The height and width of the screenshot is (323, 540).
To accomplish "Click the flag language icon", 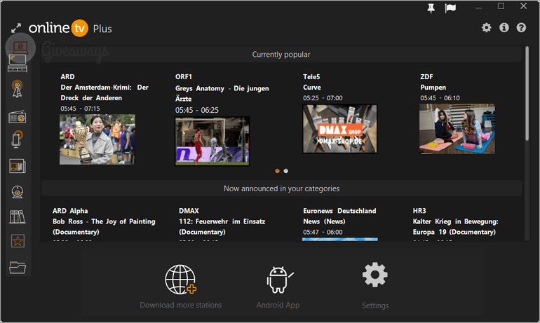I will click(x=450, y=8).
